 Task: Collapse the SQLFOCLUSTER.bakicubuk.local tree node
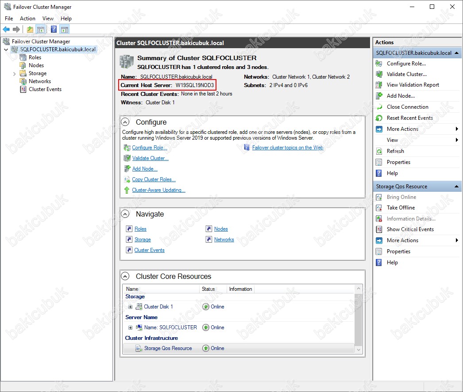point(6,49)
